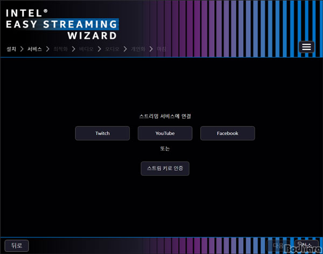Select the 개인화 breadcrumb step
The image size is (323, 254).
coord(138,49)
